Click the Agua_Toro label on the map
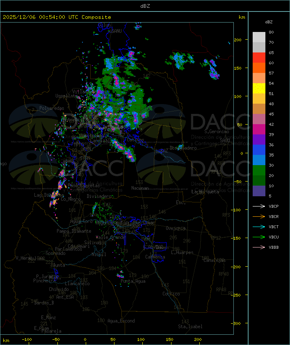 (x=82, y=221)
